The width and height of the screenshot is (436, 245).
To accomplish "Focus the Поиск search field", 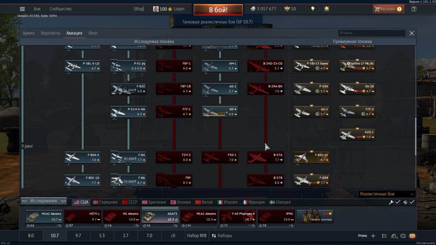I will [372, 33].
